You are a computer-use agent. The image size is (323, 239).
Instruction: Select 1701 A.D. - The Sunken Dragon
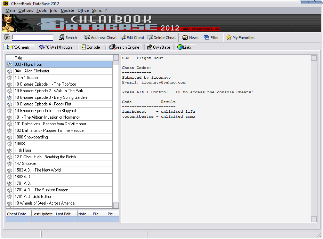pos(59,190)
